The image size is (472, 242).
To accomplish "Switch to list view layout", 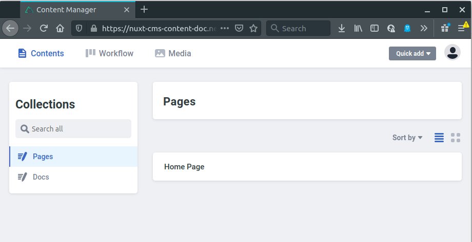I will tap(439, 137).
